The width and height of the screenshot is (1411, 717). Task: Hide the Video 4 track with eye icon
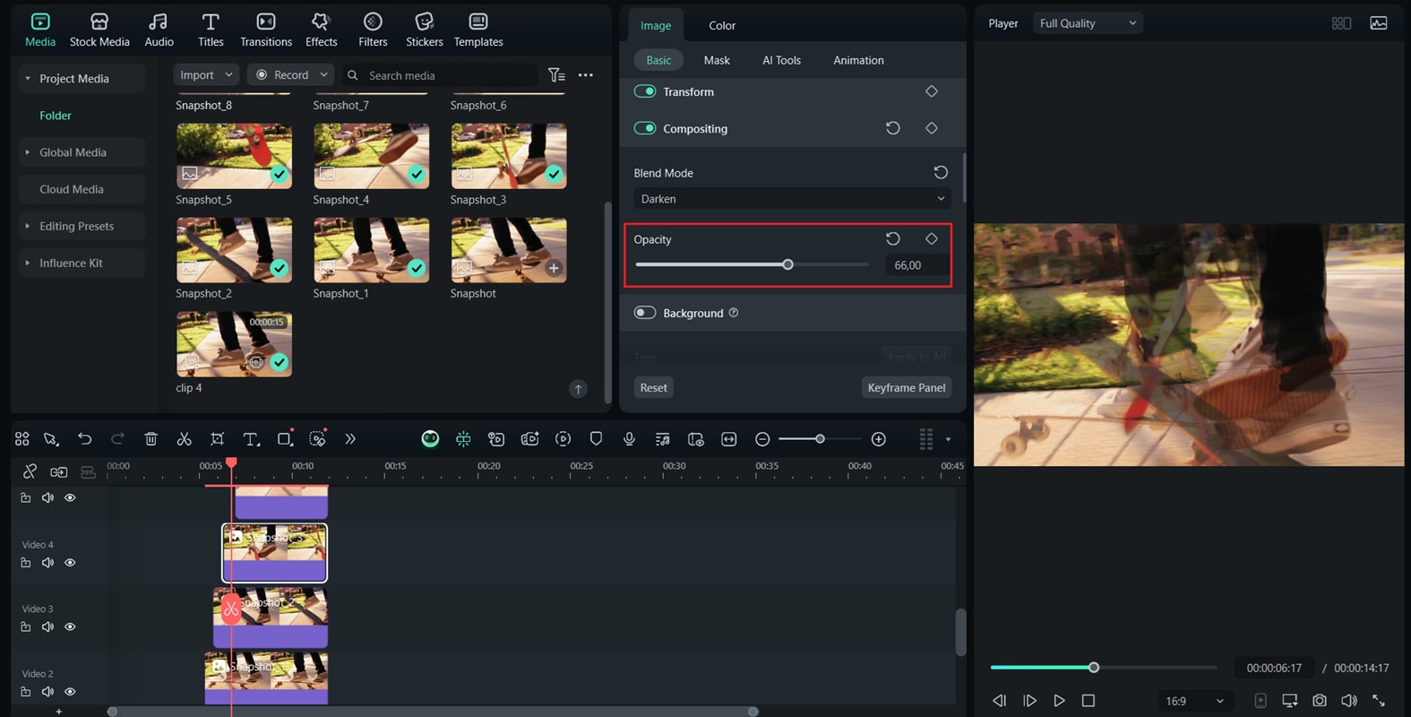(x=70, y=563)
